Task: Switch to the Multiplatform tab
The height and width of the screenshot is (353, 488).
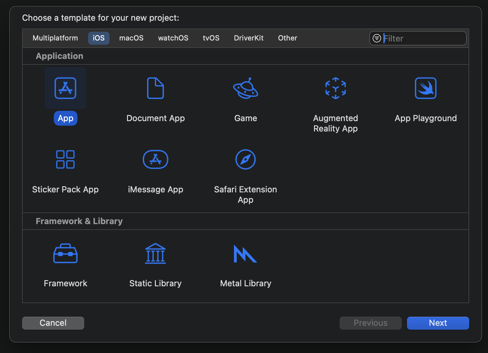Action: pos(55,38)
